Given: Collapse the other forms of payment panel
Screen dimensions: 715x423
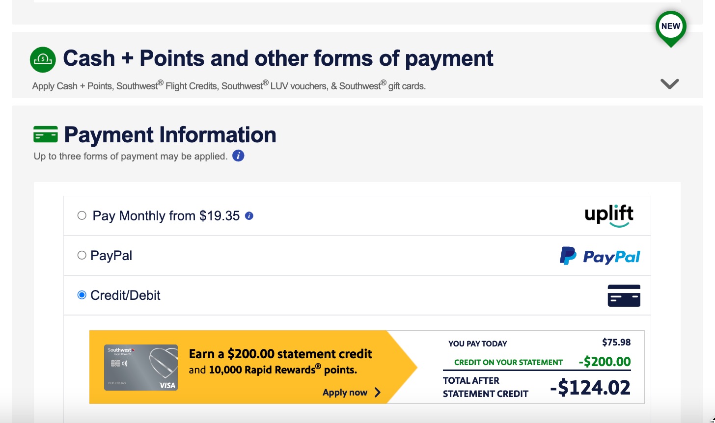Looking at the screenshot, I should point(669,83).
